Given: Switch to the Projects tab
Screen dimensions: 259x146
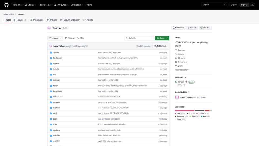Looking at the screenshot, I should (52, 20).
